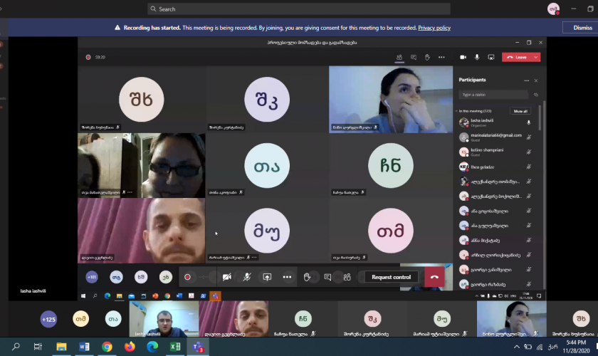Viewport: 598px width, 356px height.
Task: Open more options on glasses woman's video tile
Action: pos(130,192)
